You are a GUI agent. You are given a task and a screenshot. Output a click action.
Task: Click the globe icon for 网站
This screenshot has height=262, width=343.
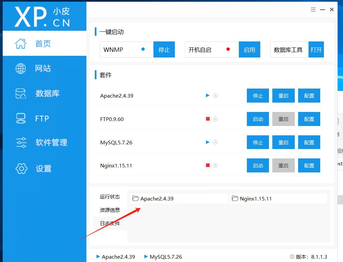(x=21, y=69)
